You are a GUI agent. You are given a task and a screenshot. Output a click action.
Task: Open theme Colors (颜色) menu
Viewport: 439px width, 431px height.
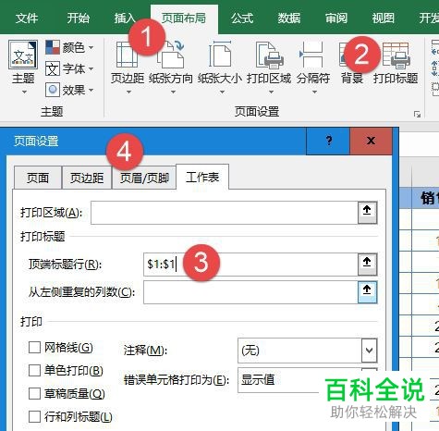pyautogui.click(x=70, y=48)
